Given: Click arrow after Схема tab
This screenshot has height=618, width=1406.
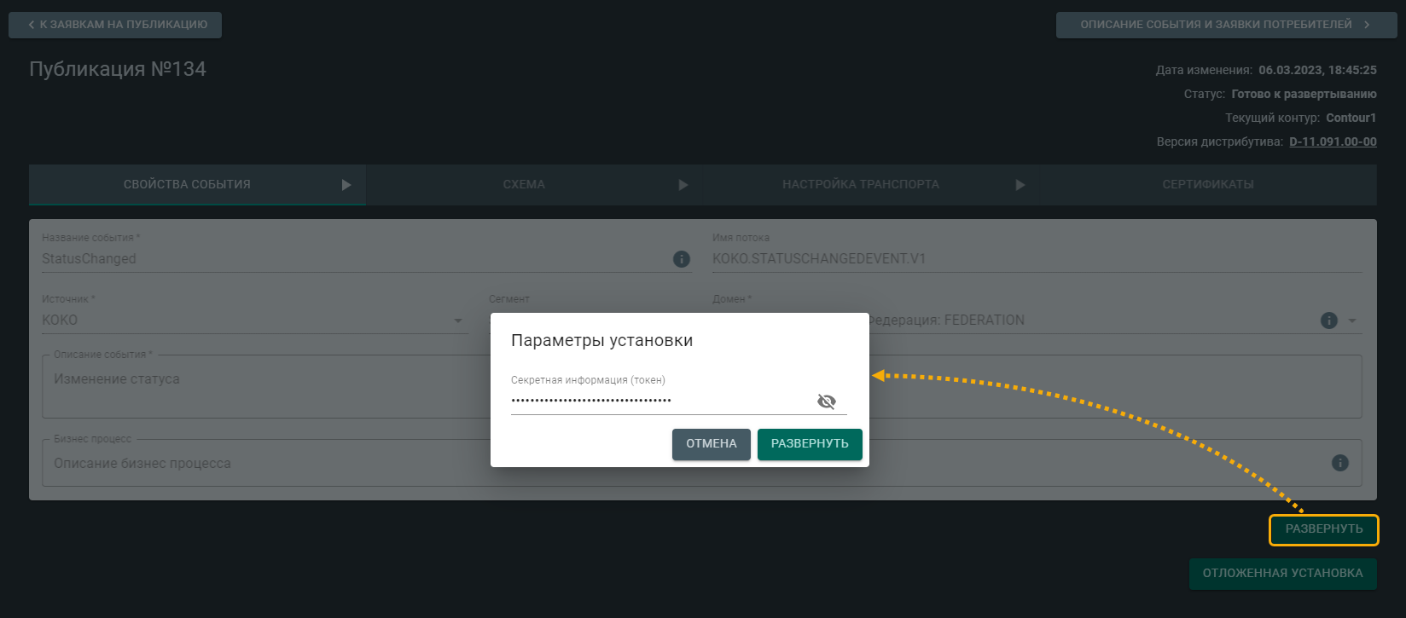Looking at the screenshot, I should click(683, 185).
